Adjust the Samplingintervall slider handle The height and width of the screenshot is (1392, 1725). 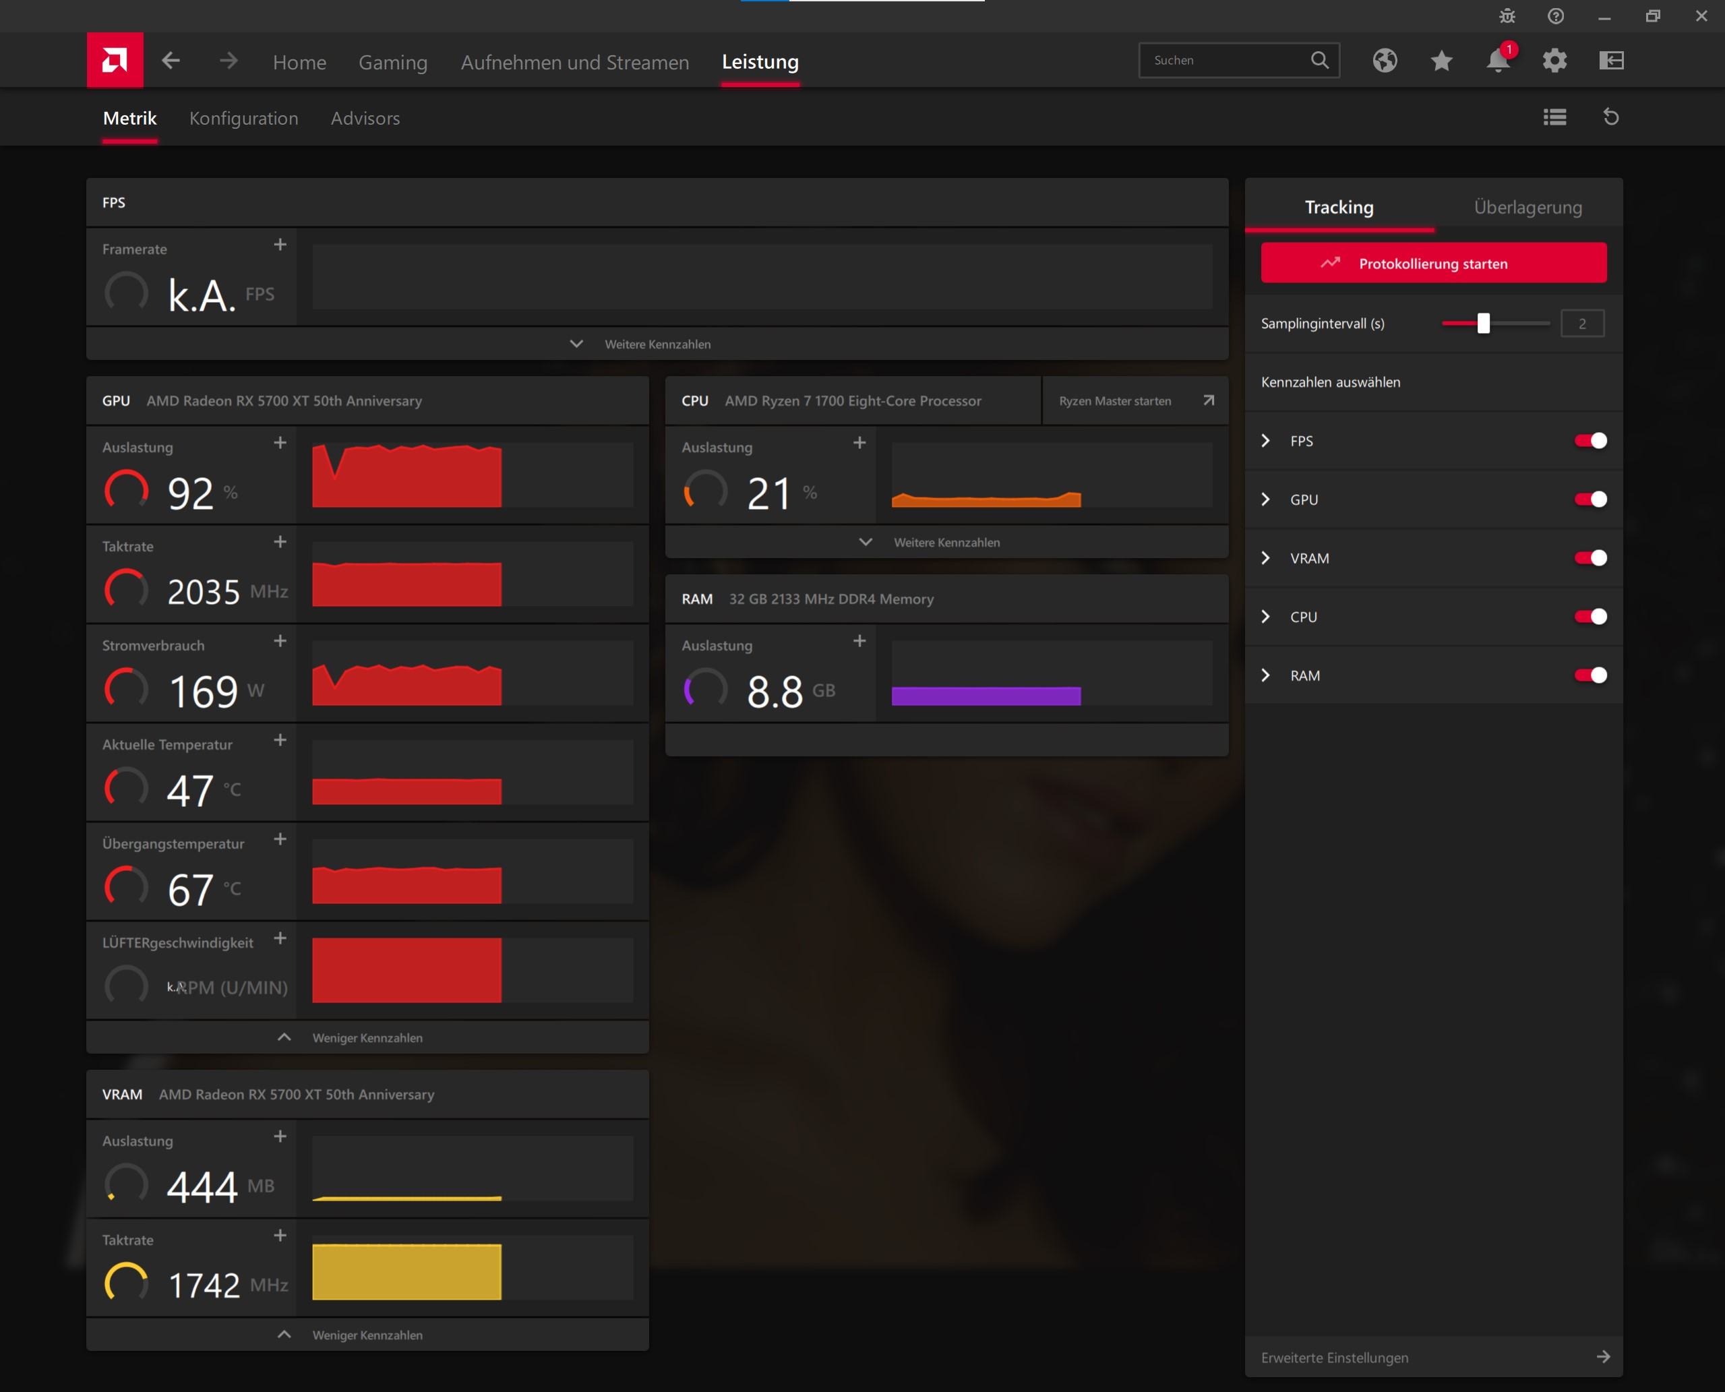tap(1484, 323)
